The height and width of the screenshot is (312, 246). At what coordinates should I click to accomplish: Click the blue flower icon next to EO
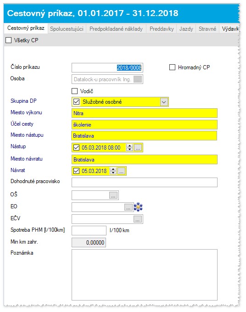click(x=138, y=207)
